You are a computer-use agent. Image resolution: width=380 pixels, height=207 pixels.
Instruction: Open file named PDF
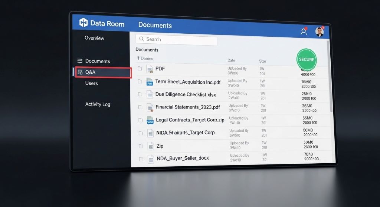tap(160, 69)
